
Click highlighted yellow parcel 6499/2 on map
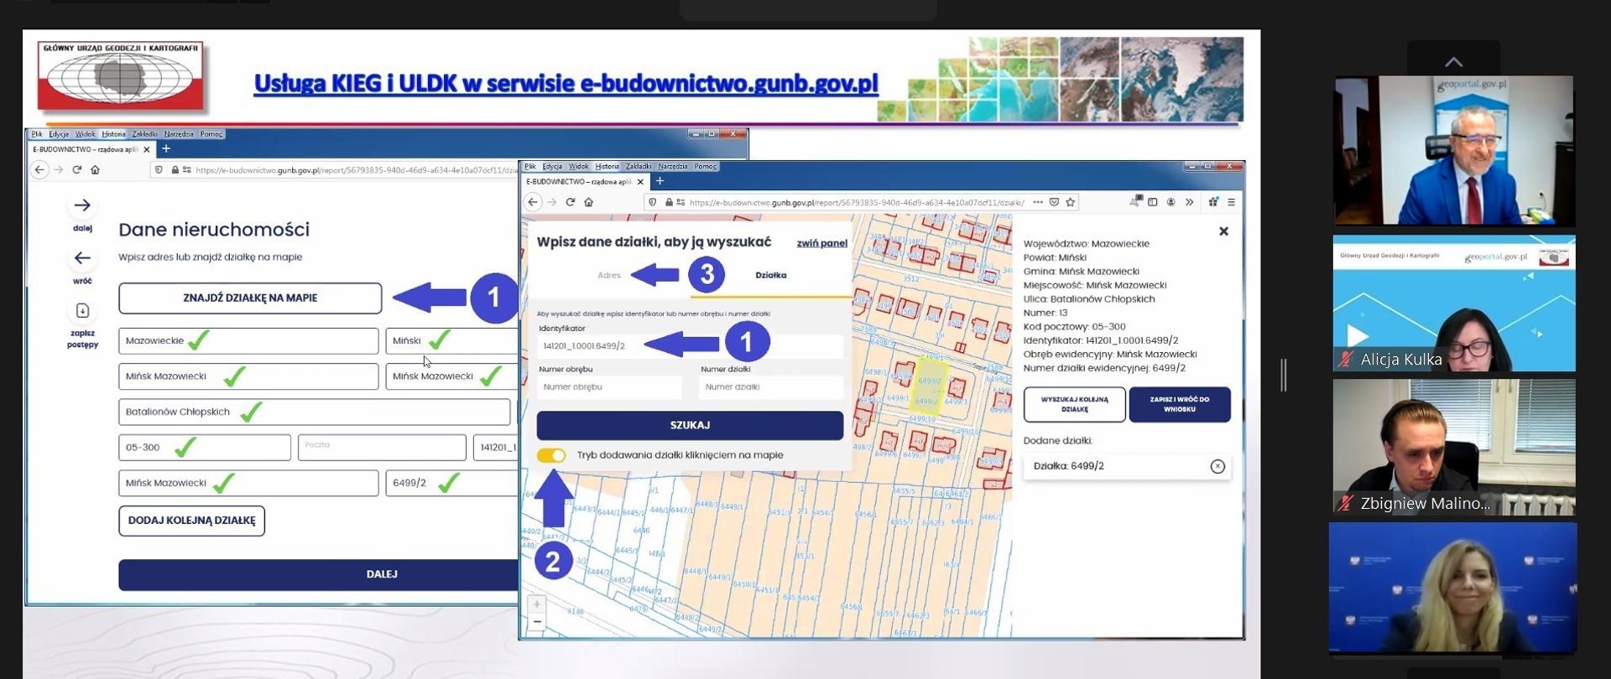(x=929, y=385)
